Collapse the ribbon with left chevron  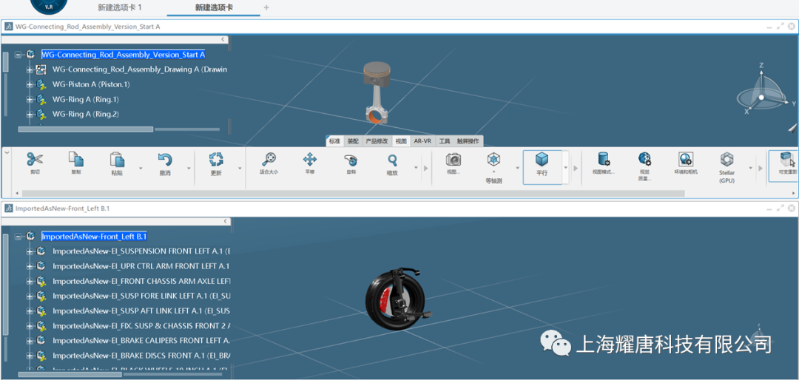point(7,152)
